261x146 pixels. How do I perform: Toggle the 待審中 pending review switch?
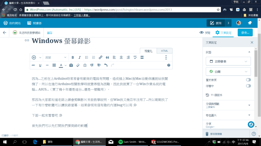(x=248, y=86)
